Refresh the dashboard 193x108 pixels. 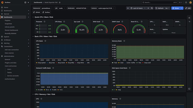click(x=160, y=8)
